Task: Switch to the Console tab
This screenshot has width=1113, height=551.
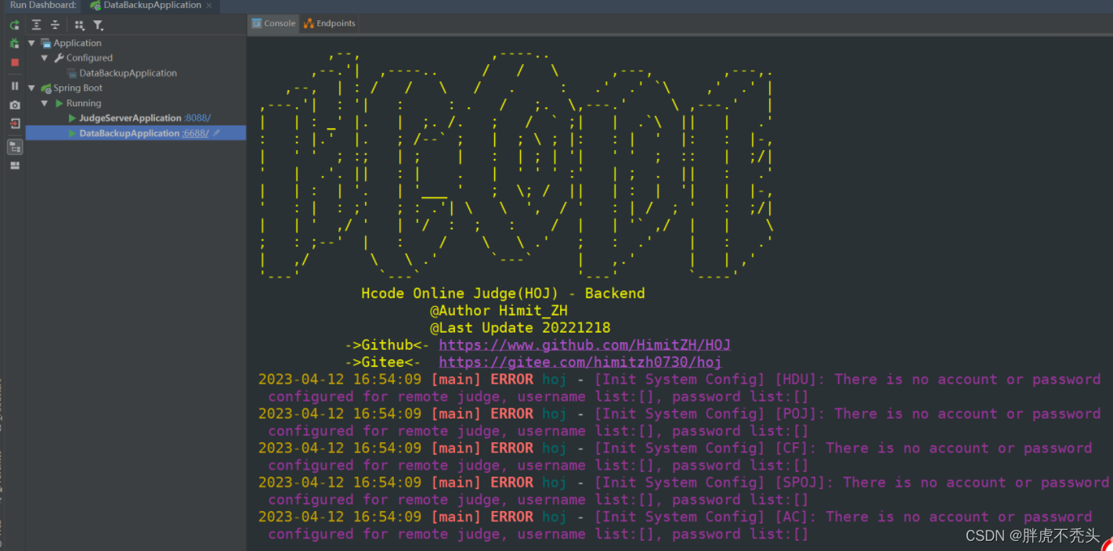Action: tap(273, 23)
